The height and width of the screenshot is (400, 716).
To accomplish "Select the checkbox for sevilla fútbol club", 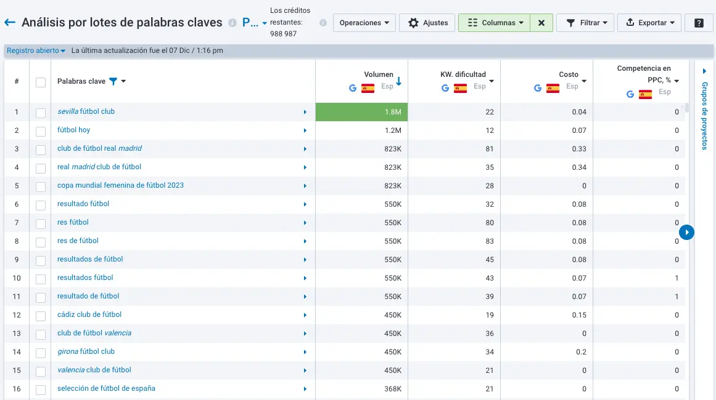I will point(40,112).
